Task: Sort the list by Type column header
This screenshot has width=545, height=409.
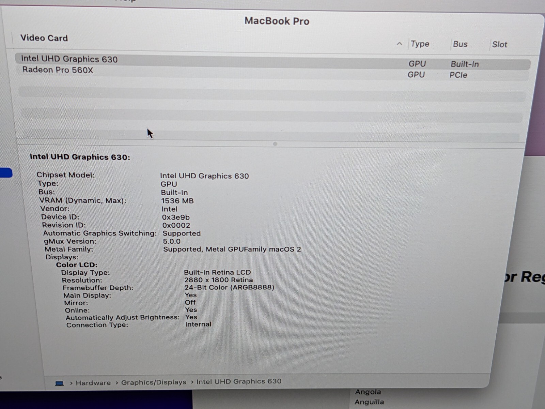Action: (x=420, y=44)
